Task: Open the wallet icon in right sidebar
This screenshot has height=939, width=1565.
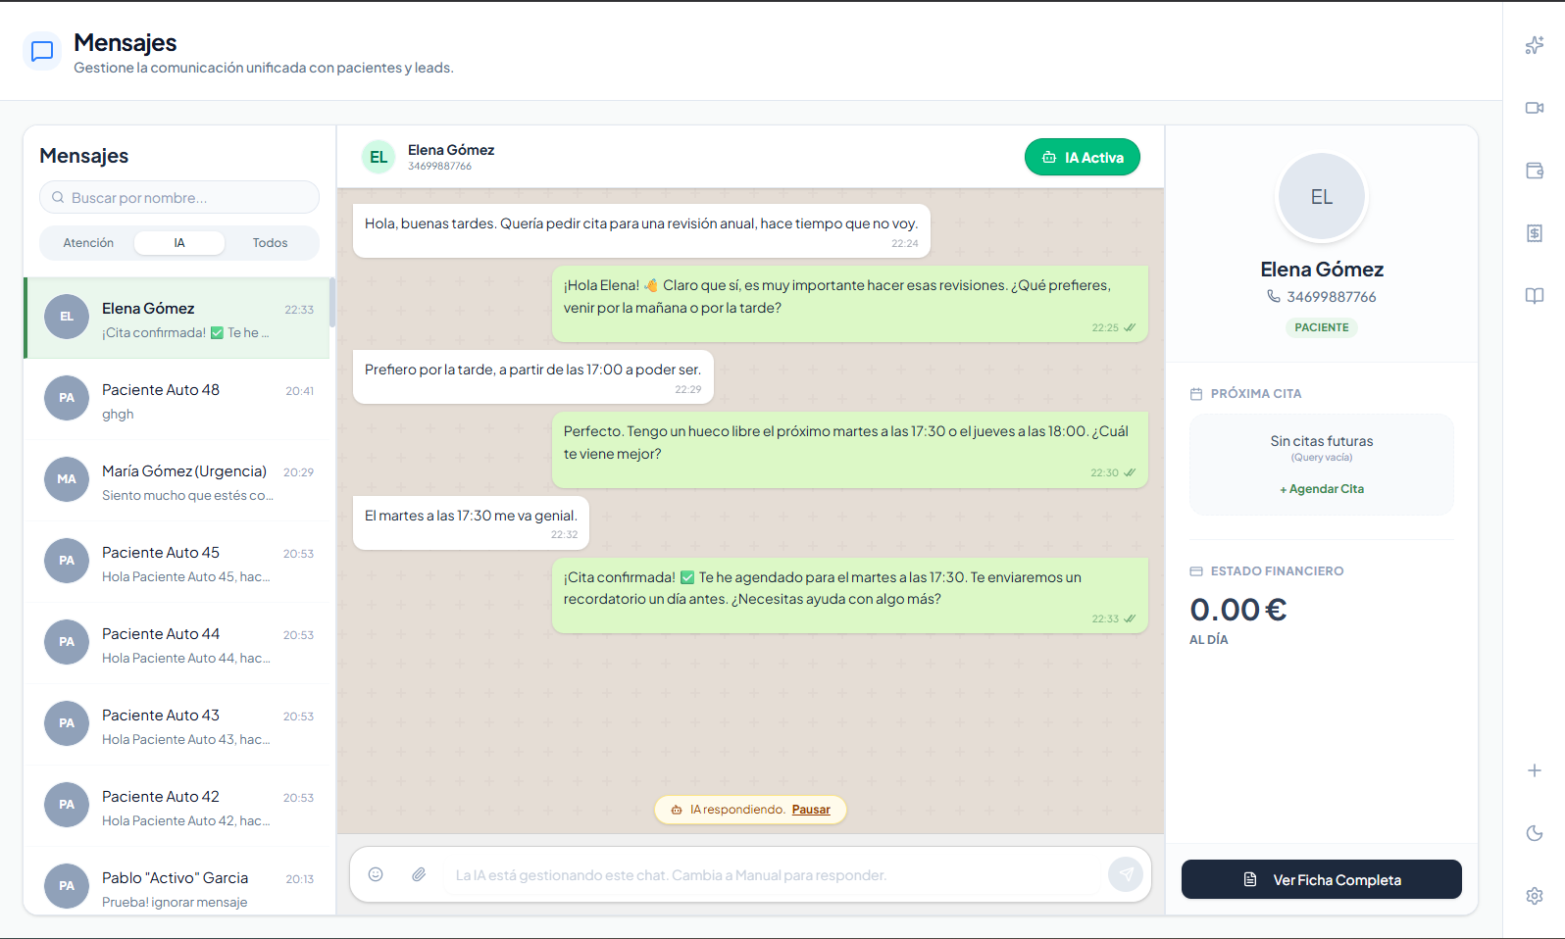Action: pyautogui.click(x=1535, y=171)
